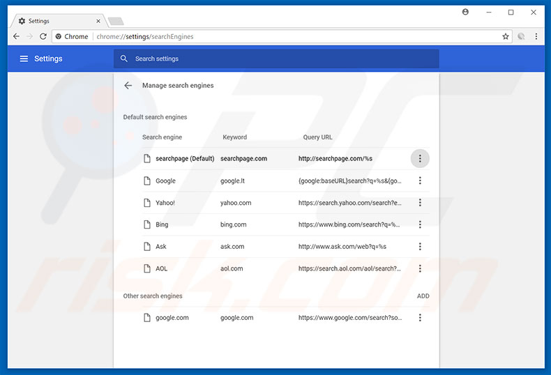Click the Other search engines heading
This screenshot has width=551, height=375.
(x=153, y=296)
